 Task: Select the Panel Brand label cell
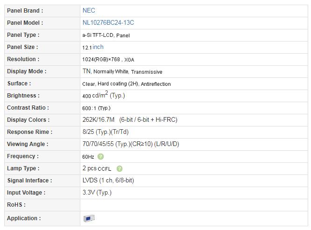click(42, 11)
